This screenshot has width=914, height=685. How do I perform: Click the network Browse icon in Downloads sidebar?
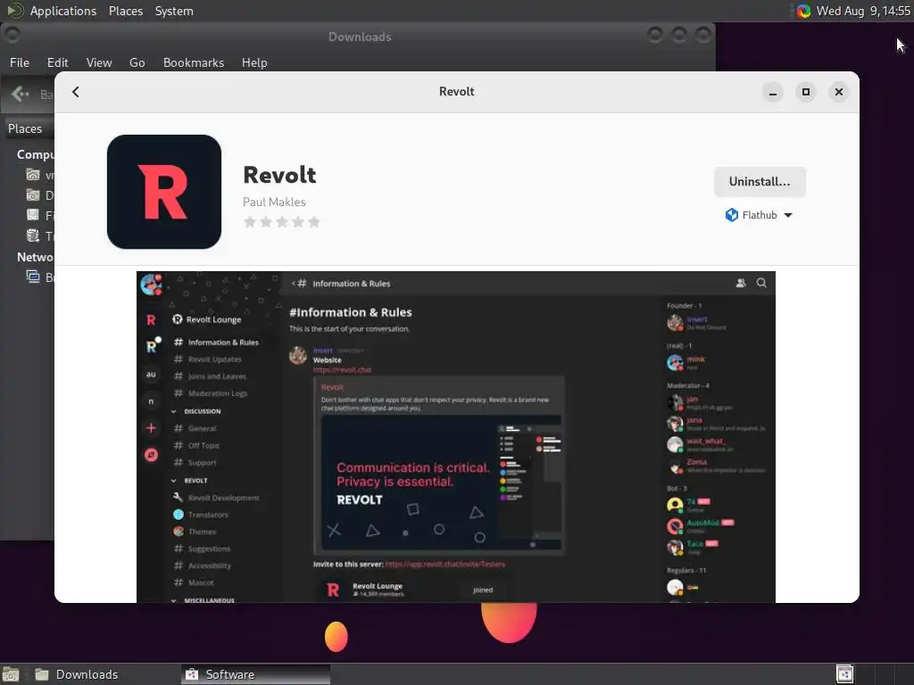(x=33, y=276)
